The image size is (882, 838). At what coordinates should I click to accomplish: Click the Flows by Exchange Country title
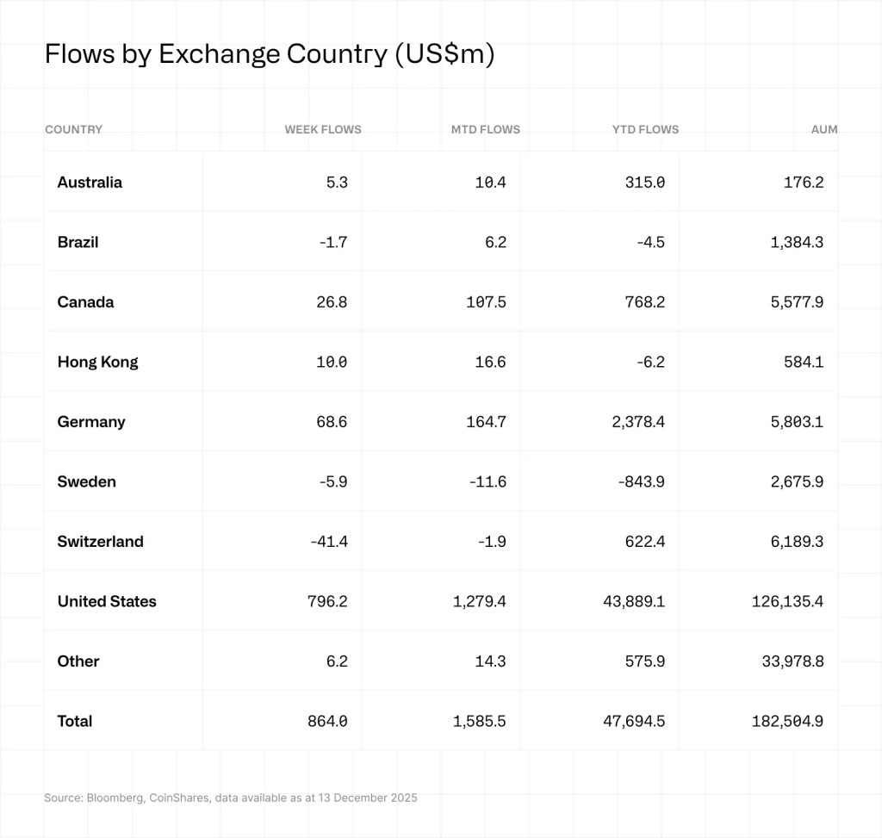tap(269, 54)
